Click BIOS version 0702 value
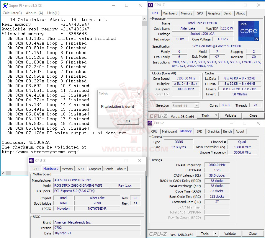The image size is (265, 238). 97,228
